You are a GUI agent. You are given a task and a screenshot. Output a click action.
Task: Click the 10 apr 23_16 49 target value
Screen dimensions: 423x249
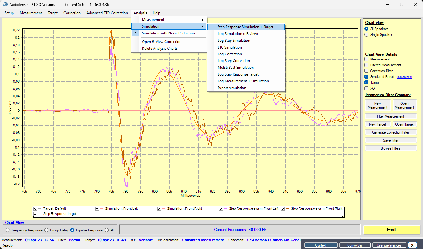coord(112,240)
